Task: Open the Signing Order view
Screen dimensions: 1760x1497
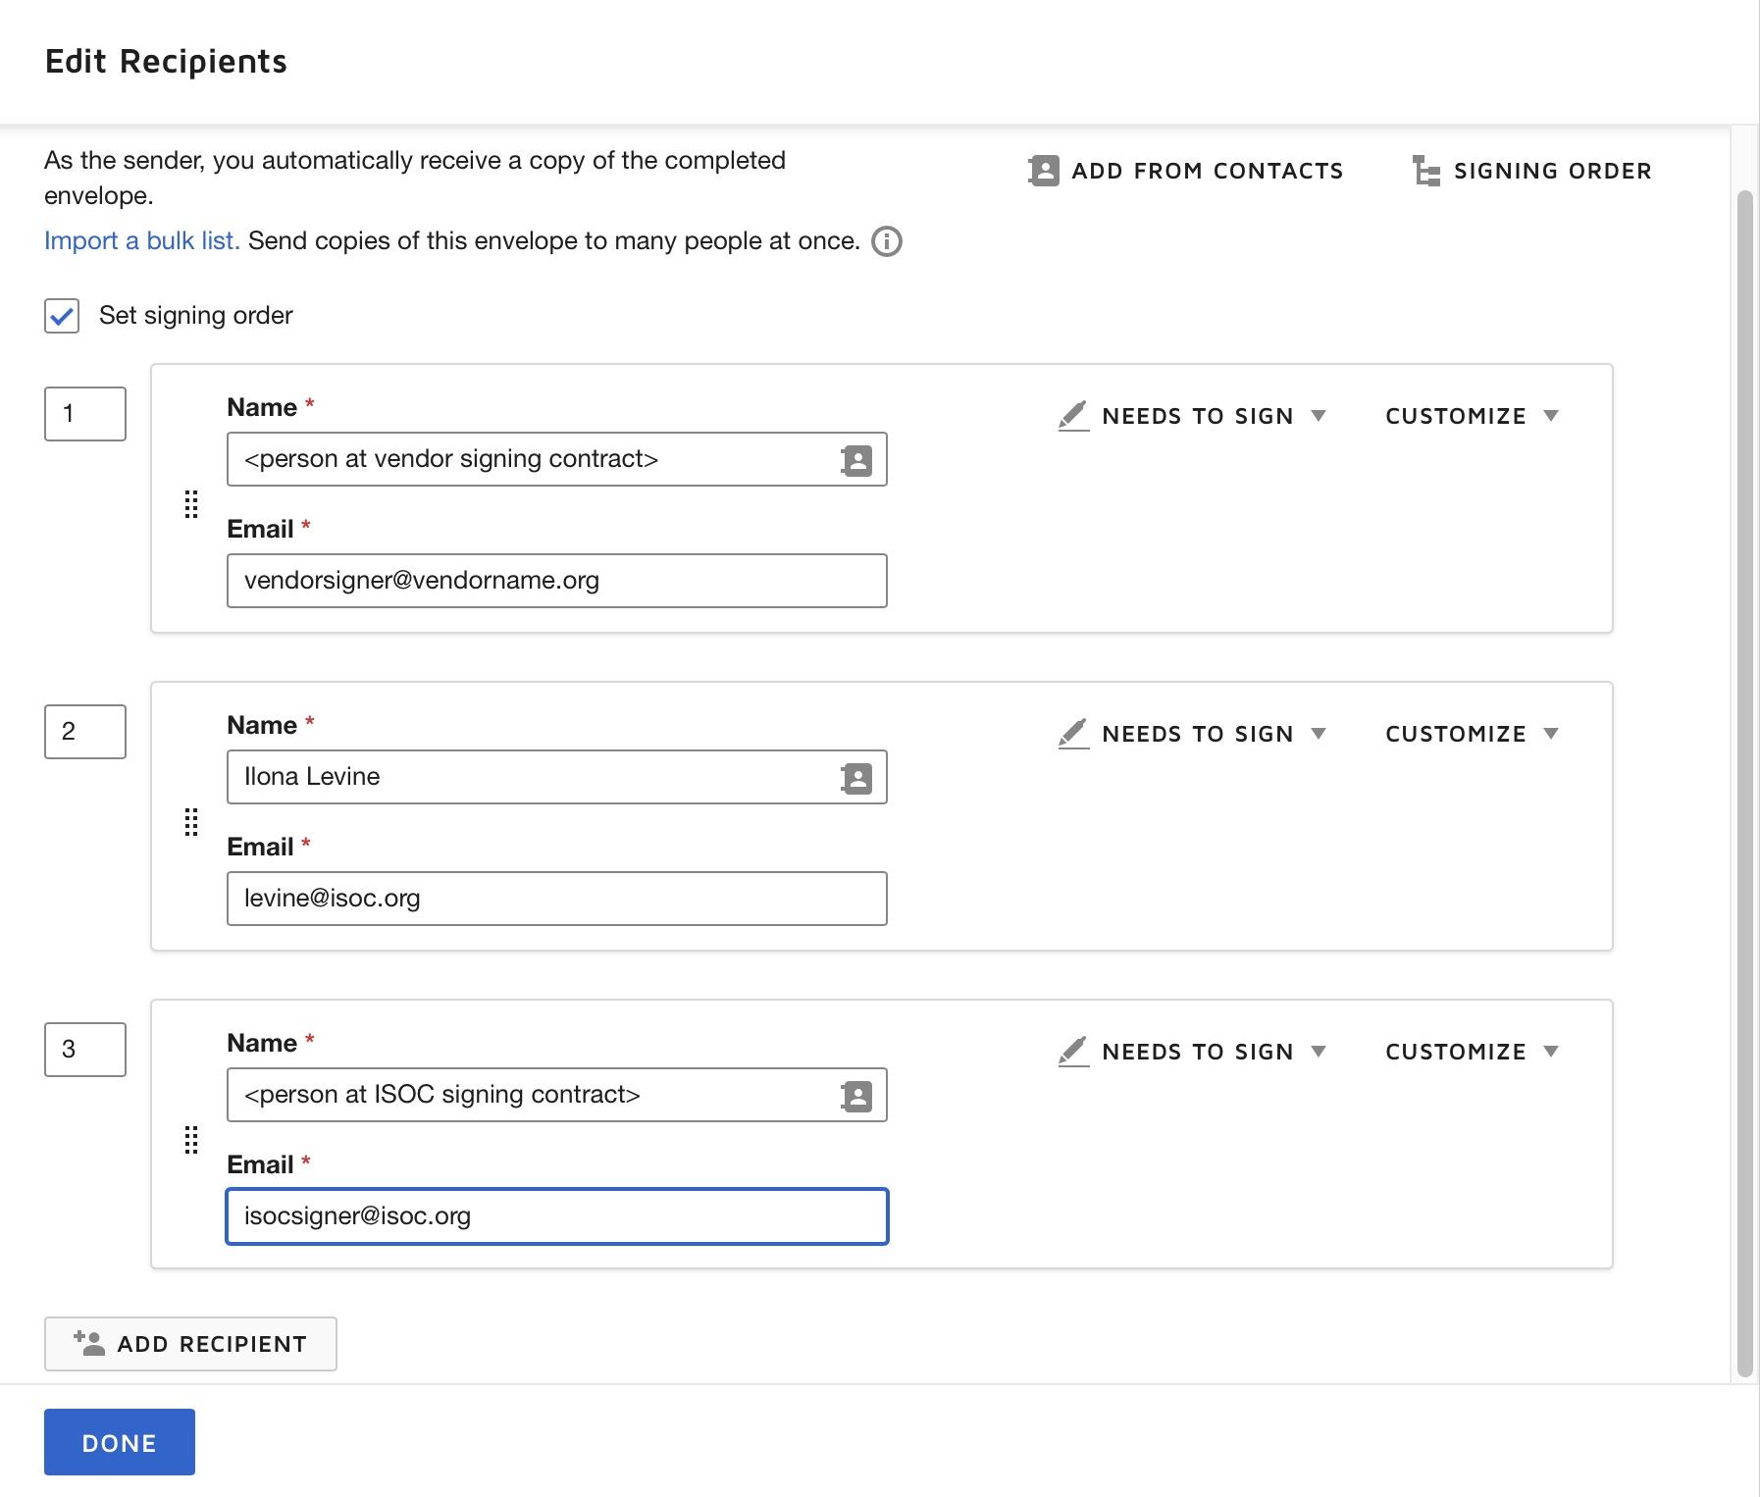Action: click(1532, 171)
